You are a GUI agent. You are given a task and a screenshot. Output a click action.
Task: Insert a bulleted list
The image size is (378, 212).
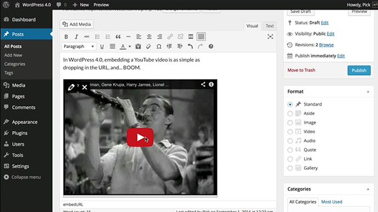98,37
